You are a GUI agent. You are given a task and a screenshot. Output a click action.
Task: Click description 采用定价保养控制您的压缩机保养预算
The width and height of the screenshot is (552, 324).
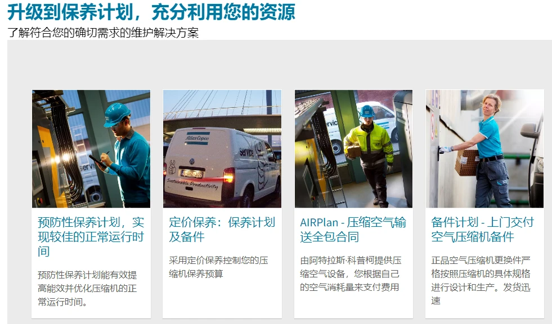(218, 267)
